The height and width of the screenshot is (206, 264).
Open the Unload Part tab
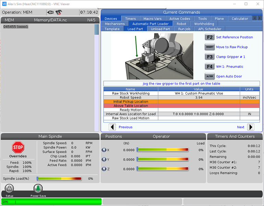point(160,29)
